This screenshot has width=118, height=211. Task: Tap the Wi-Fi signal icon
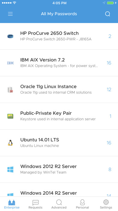(14, 3)
